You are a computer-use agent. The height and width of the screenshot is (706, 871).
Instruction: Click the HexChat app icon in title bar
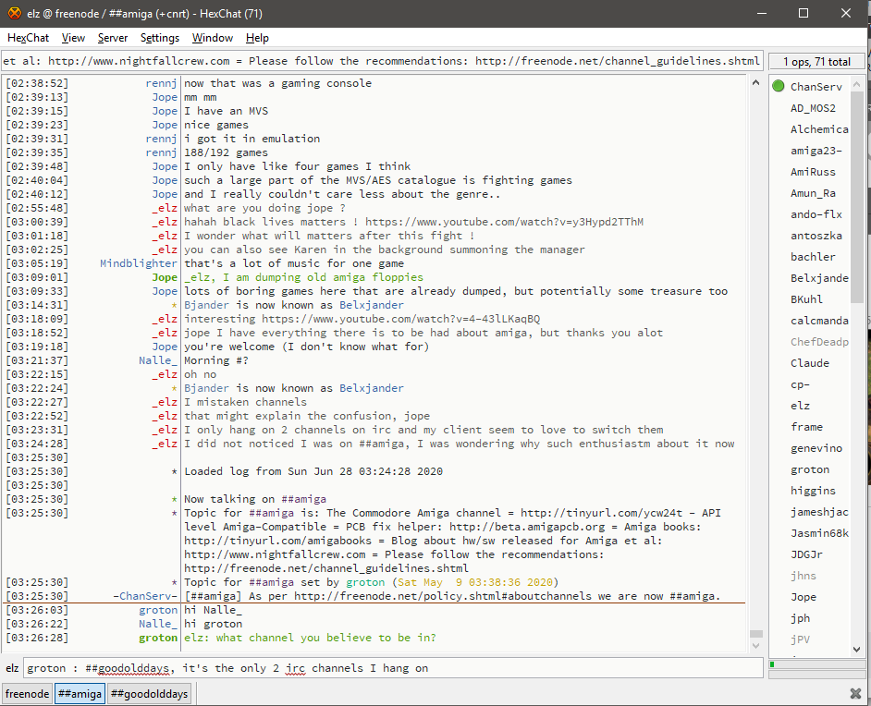point(15,13)
